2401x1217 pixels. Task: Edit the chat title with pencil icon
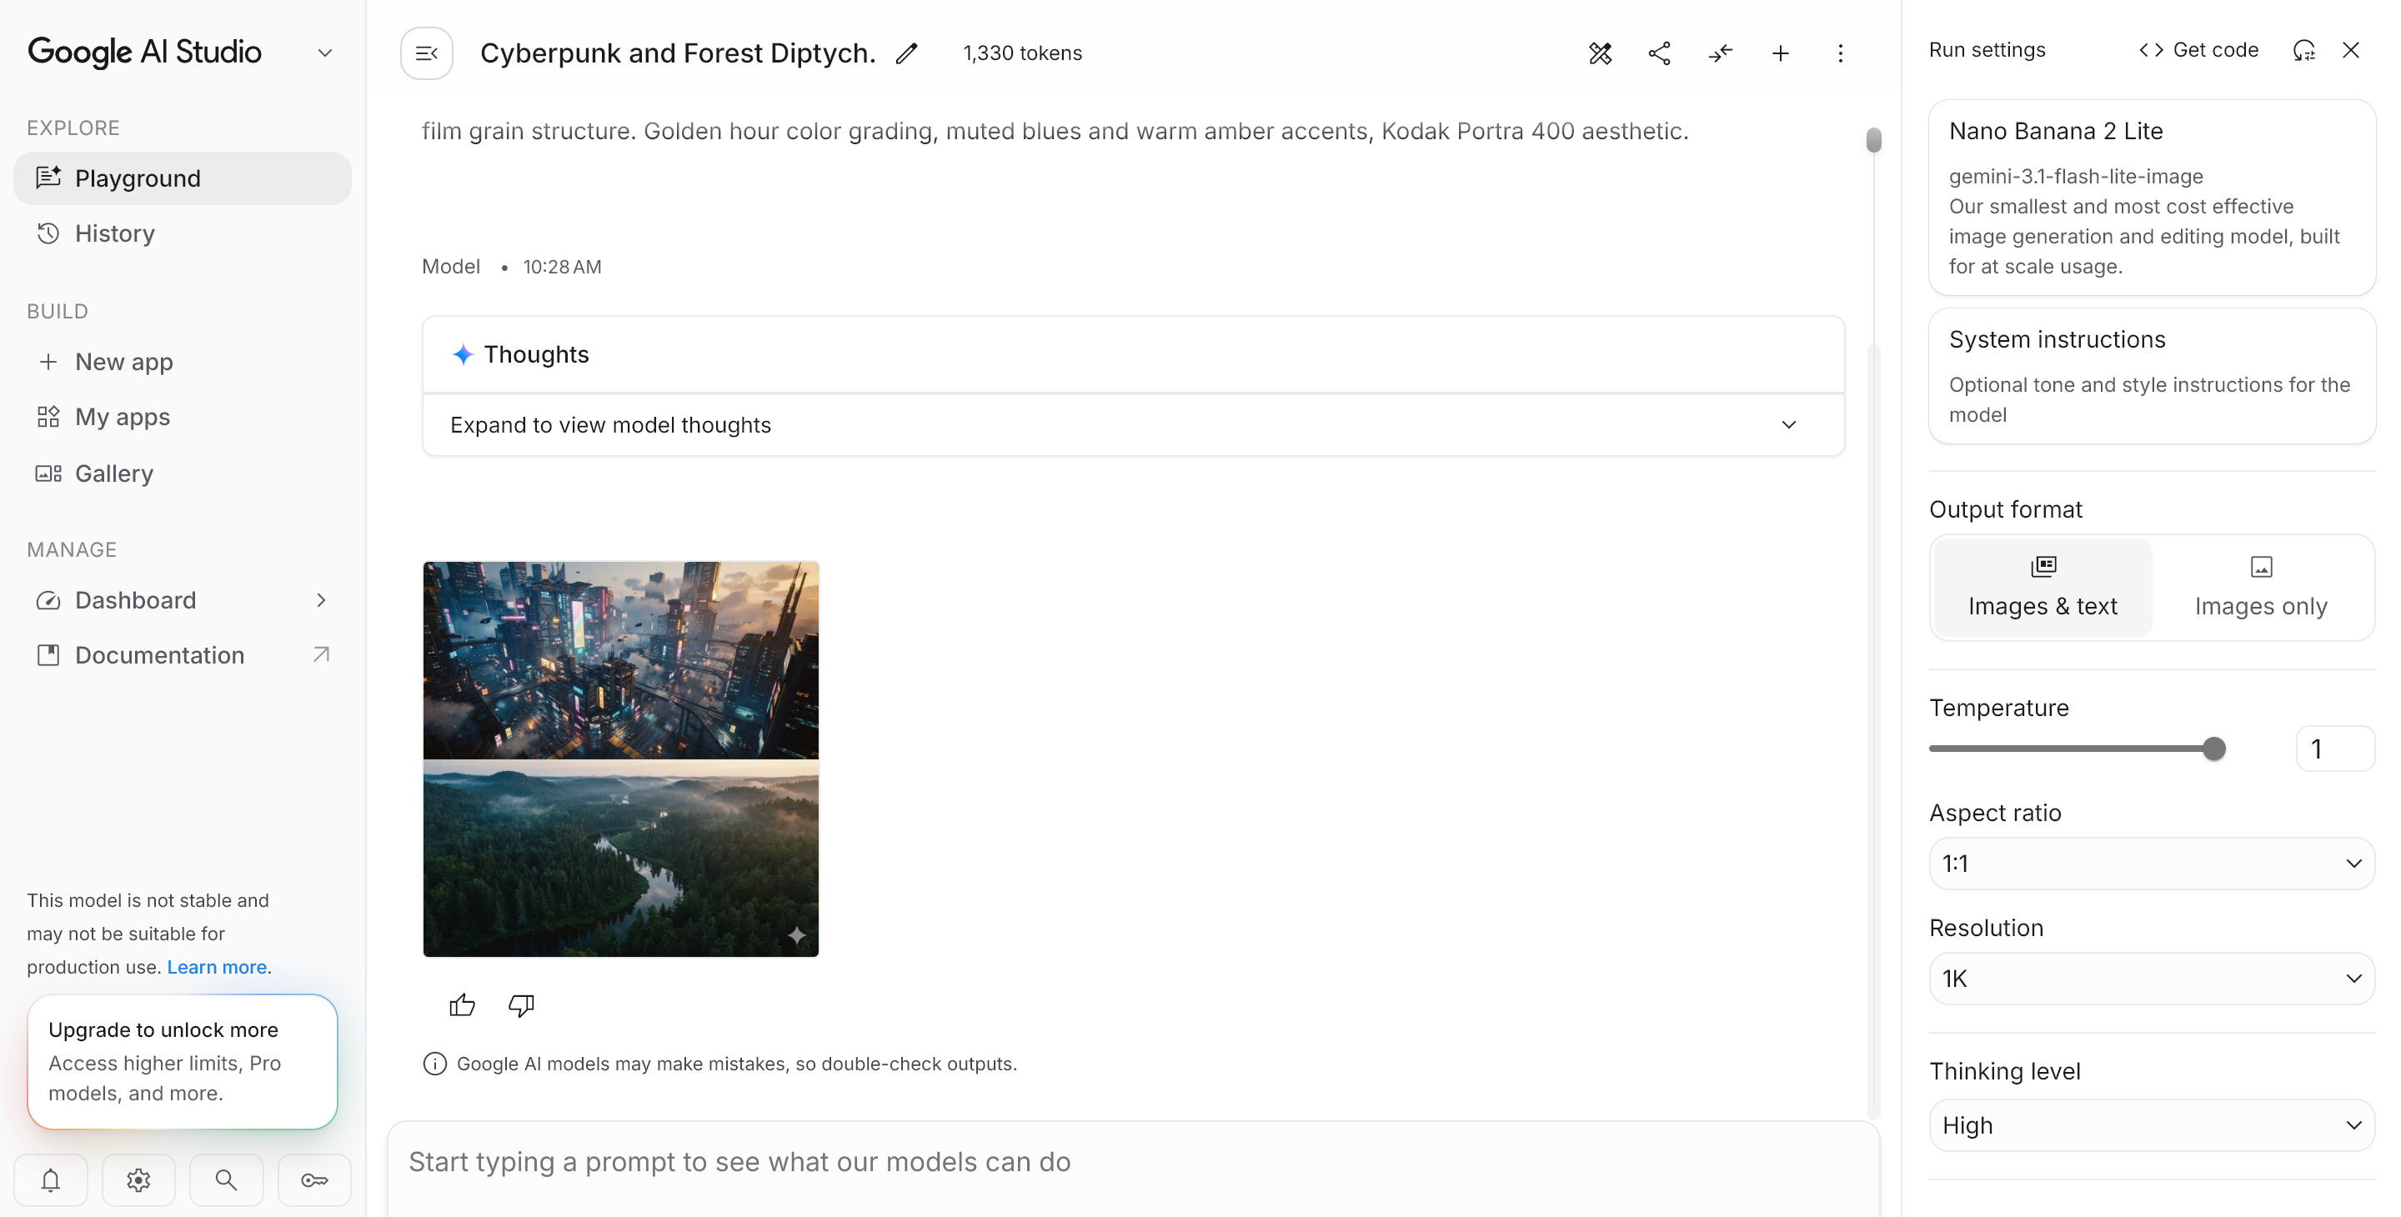tap(907, 53)
